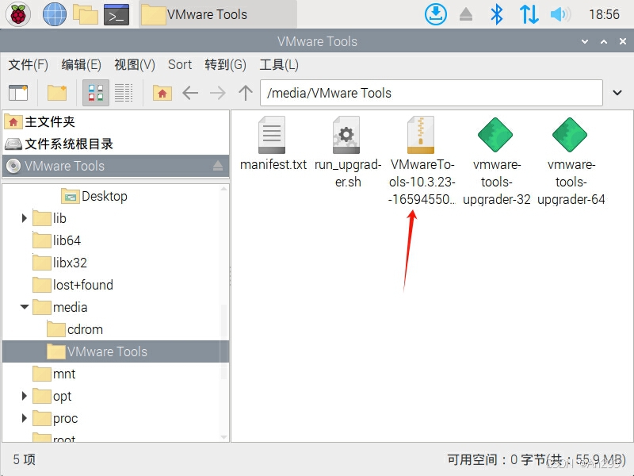Collapse the media folder in tree
This screenshot has width=634, height=476.
click(x=25, y=307)
